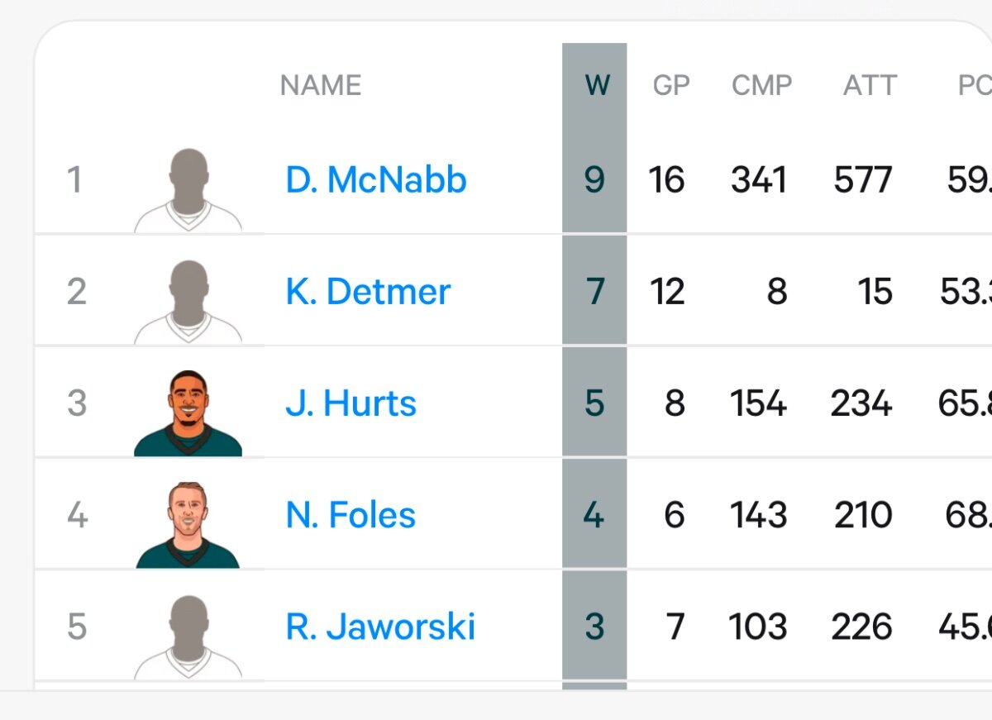Click McNabb's wins value 9
Image resolution: width=992 pixels, height=720 pixels.
click(x=594, y=180)
